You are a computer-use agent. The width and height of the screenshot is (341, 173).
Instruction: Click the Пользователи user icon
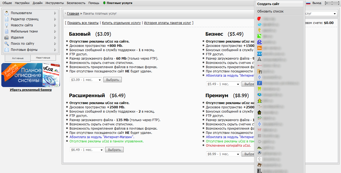pos(6,13)
